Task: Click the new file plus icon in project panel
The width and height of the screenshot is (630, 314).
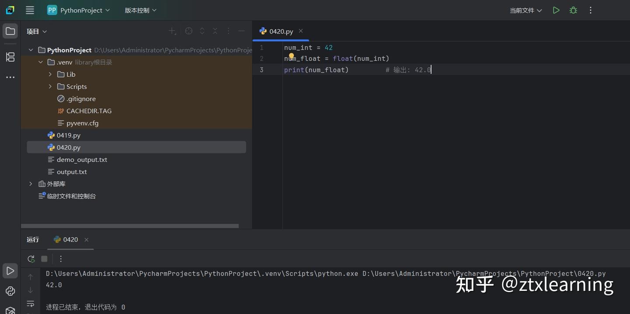Action: [172, 31]
